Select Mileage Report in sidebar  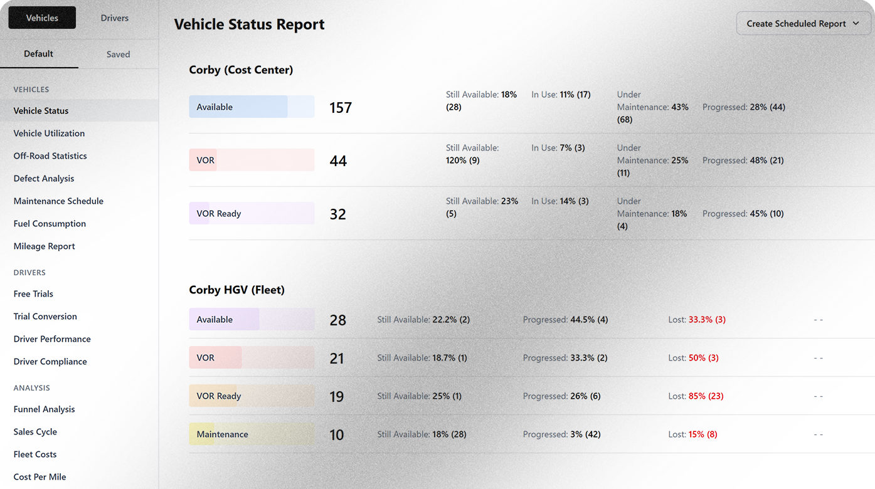(x=44, y=246)
